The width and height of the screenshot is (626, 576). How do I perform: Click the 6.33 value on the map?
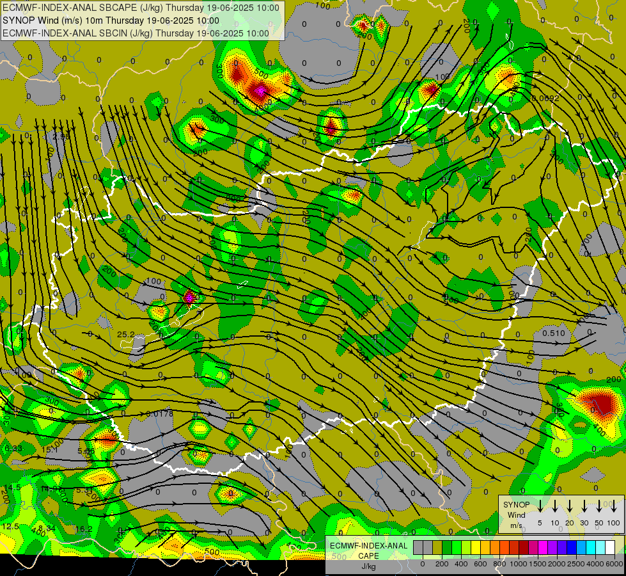point(13,449)
